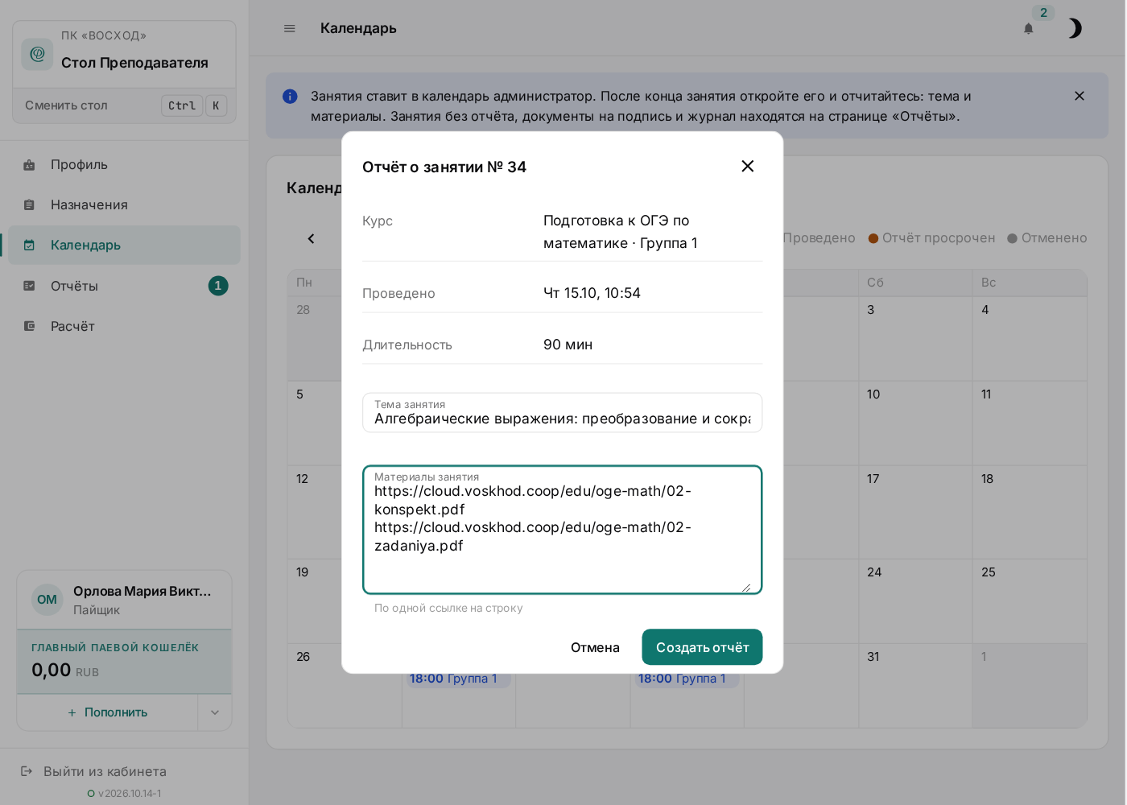Image resolution: width=1127 pixels, height=805 pixels.
Task: Click Пополнить wallet button
Action: (108, 712)
